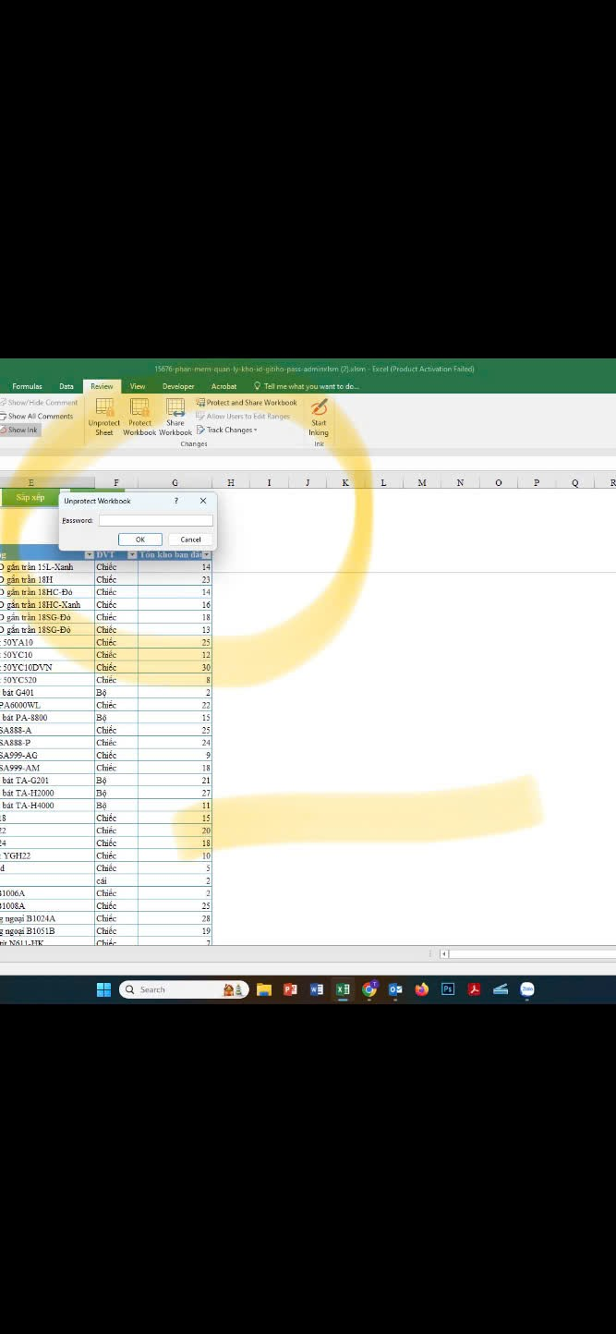Open PowerPoint from the taskbar
This screenshot has height=1334, width=616.
pos(290,989)
